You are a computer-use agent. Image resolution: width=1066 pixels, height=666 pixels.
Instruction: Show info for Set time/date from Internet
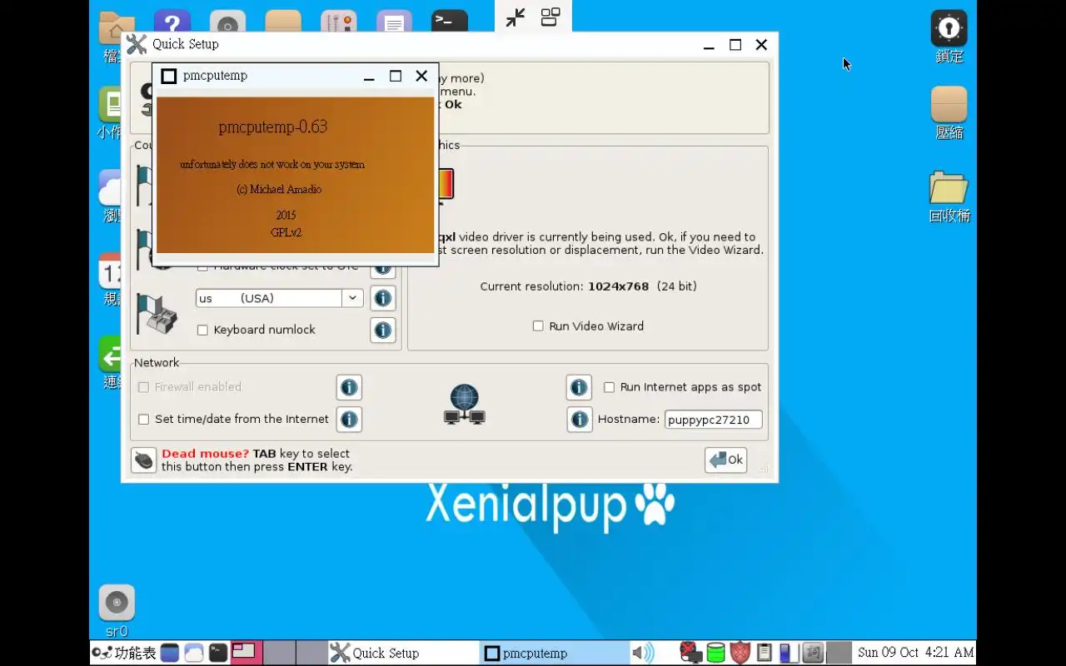(349, 419)
